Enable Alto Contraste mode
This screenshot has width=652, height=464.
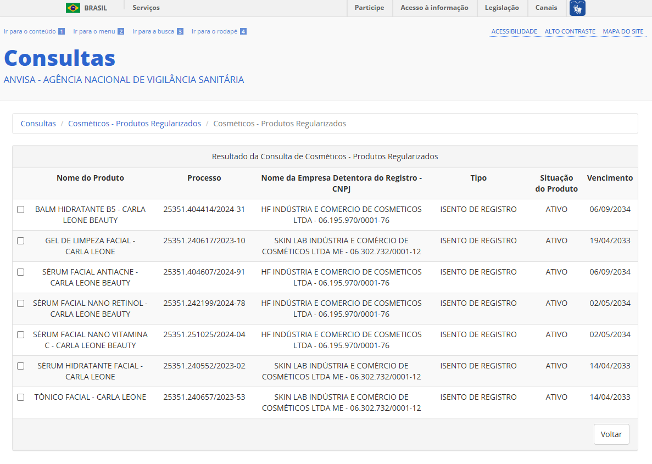[570, 31]
